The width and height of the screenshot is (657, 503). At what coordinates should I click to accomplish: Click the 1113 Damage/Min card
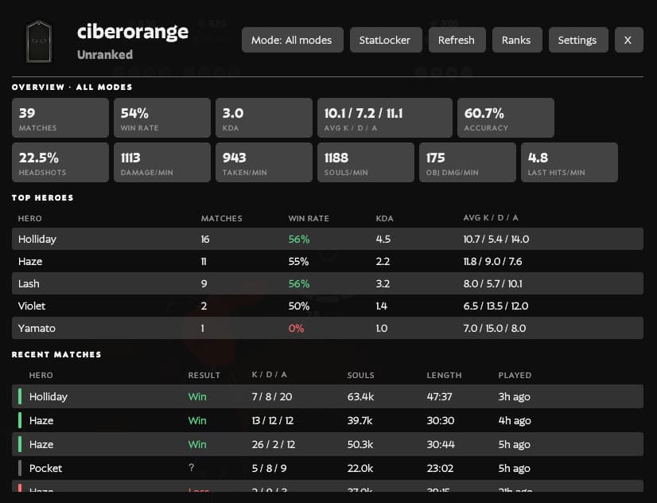[x=162, y=162]
